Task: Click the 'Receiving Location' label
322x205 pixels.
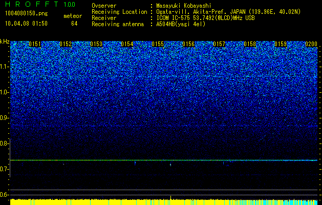Action: coord(119,12)
